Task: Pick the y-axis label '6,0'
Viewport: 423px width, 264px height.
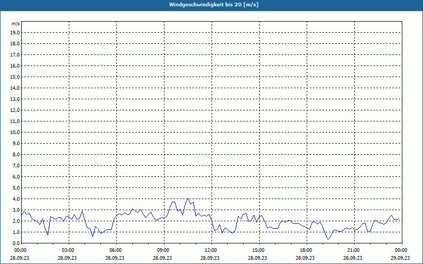Action: [16, 176]
